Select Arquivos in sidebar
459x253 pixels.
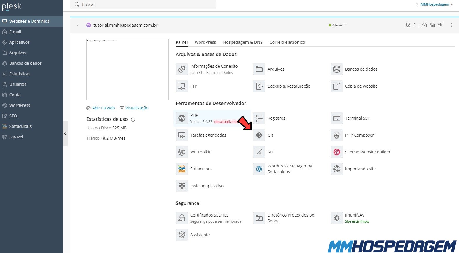(32, 53)
